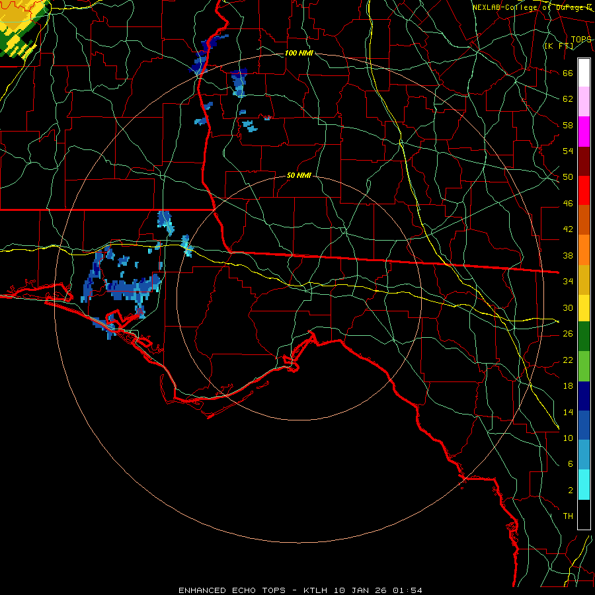The height and width of the screenshot is (595, 595).
Task: Click the TH threshold label
Action: (x=568, y=516)
